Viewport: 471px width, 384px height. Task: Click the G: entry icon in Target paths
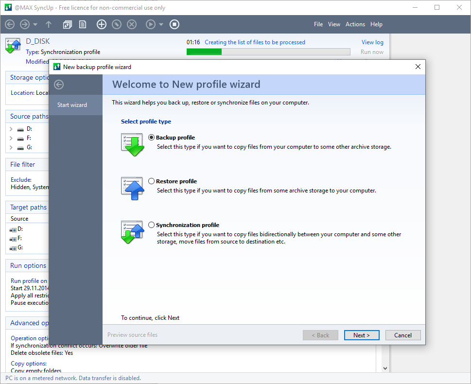pyautogui.click(x=13, y=248)
